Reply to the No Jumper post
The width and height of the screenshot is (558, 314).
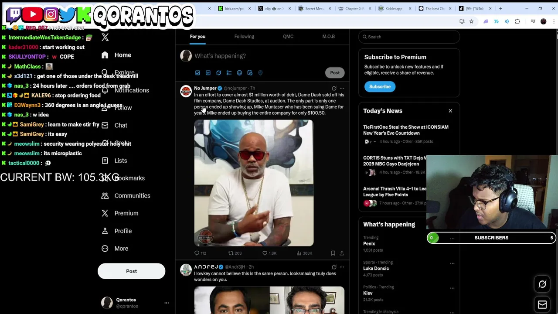[200, 253]
